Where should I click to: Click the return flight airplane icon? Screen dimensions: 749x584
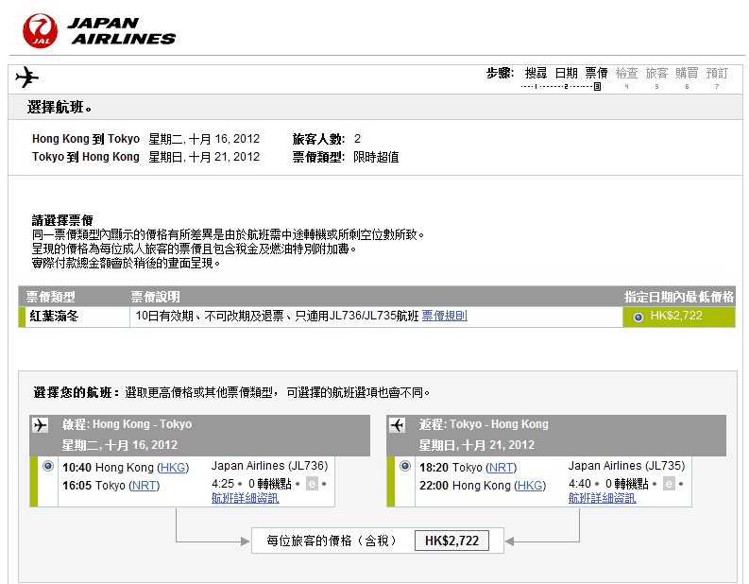pos(398,425)
